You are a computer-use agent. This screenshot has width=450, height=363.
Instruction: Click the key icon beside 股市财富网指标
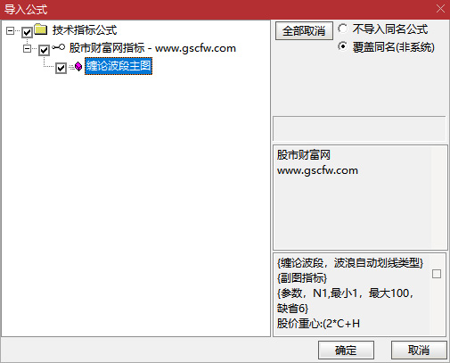click(x=58, y=47)
